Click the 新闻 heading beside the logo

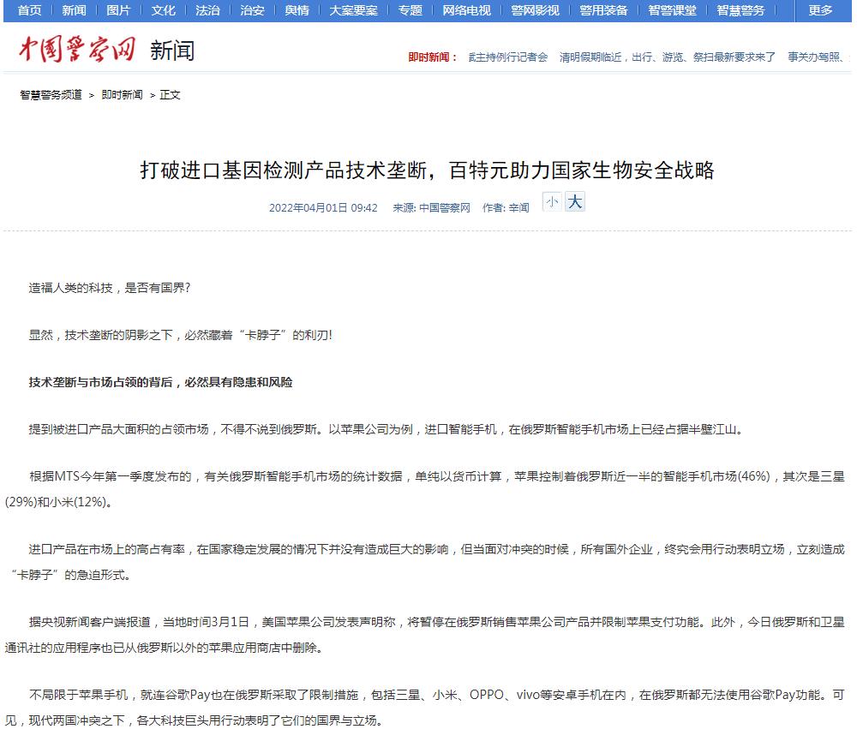[172, 51]
